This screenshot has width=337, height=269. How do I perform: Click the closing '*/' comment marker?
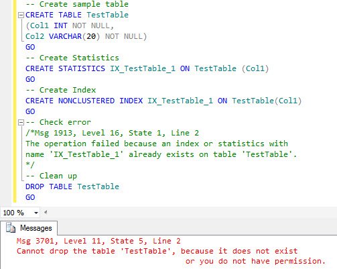click(30, 165)
